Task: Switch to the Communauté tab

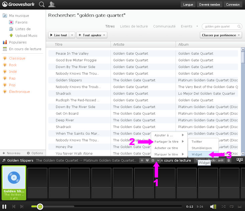Action: tap(164, 26)
